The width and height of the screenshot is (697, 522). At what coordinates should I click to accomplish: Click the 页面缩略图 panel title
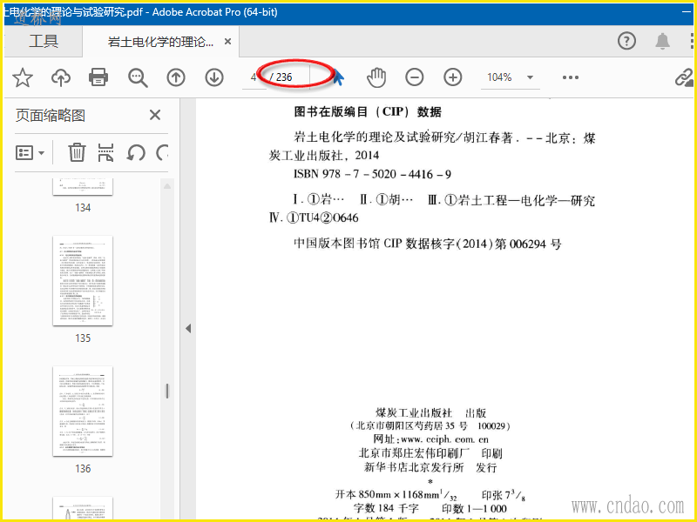coord(51,116)
